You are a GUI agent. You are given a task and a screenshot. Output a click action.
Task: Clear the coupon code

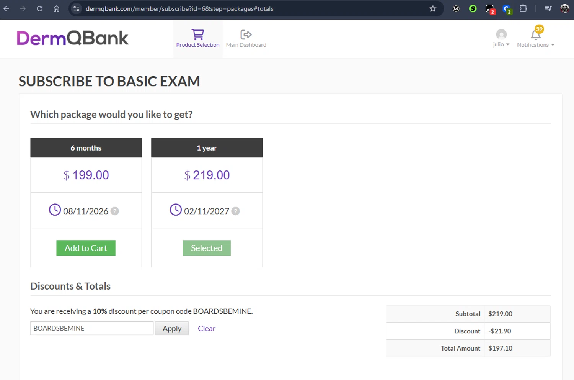click(207, 328)
